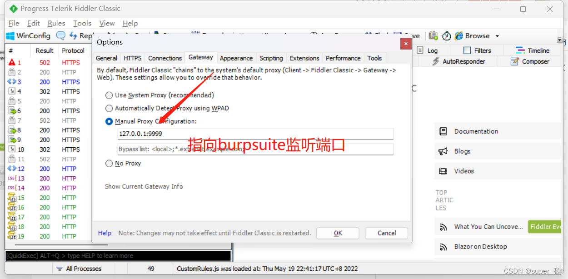
Task: Close the Options dialog
Action: [x=405, y=44]
